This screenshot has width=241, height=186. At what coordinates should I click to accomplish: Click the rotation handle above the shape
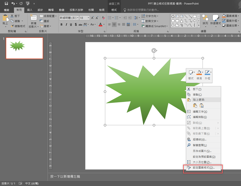pos(154,51)
